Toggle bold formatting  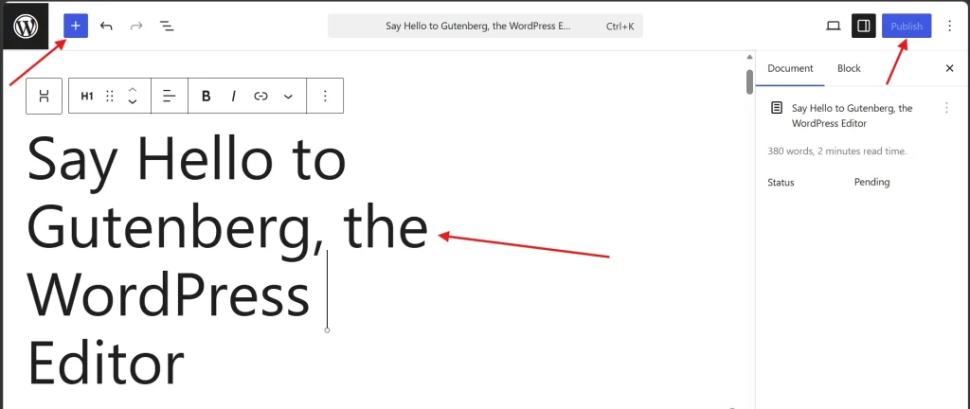pyautogui.click(x=206, y=96)
